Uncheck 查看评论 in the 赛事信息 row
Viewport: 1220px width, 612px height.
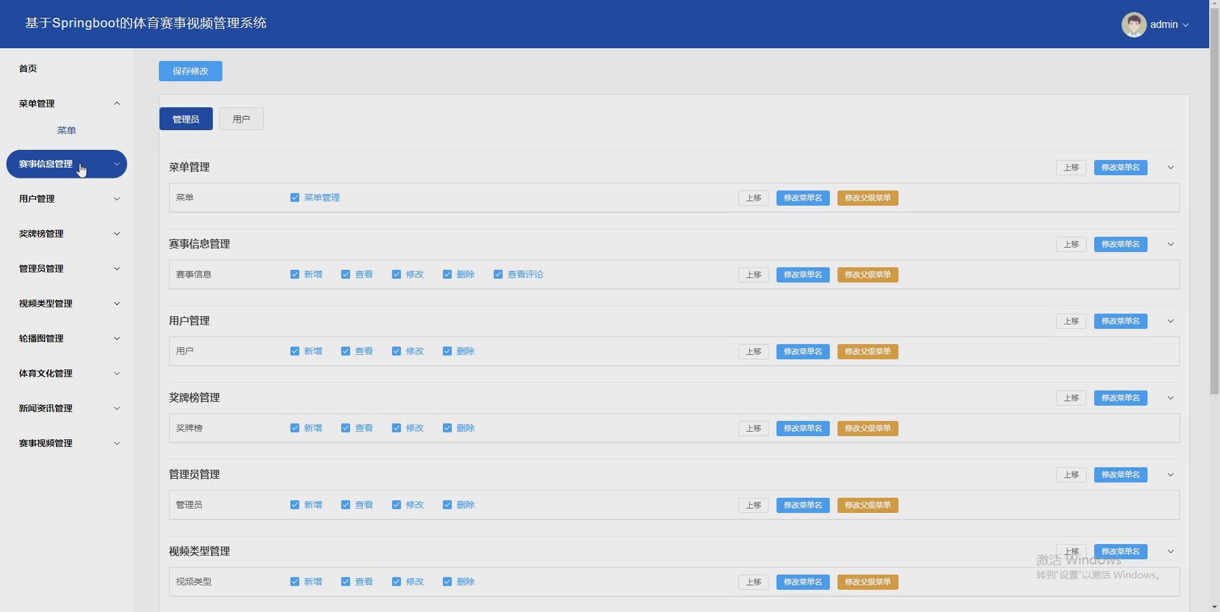click(x=498, y=274)
